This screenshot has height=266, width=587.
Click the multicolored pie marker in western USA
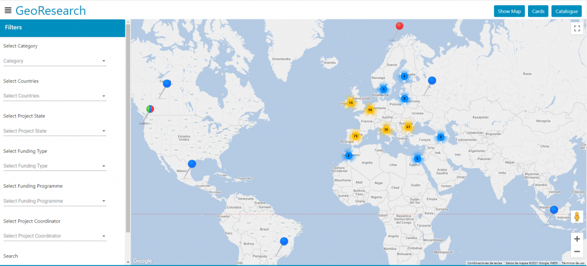click(x=150, y=108)
